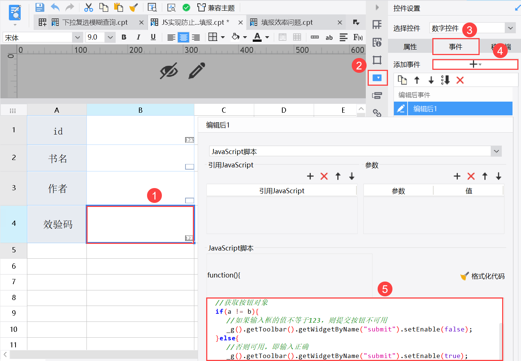
Task: Click the save icon in top toolbar
Action: tap(40, 7)
